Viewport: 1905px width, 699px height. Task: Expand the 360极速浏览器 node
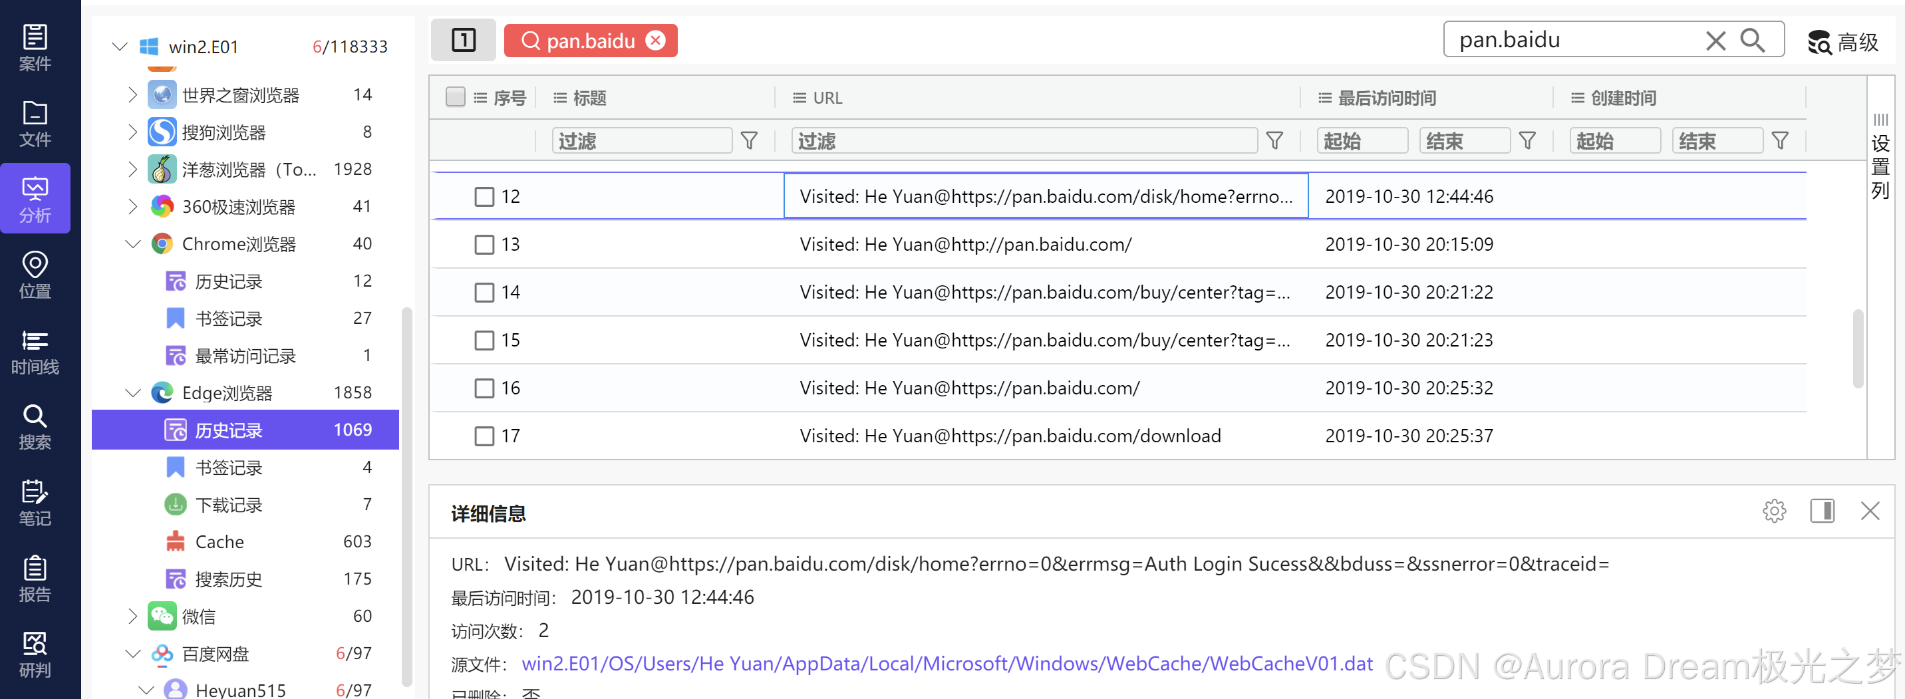point(132,206)
